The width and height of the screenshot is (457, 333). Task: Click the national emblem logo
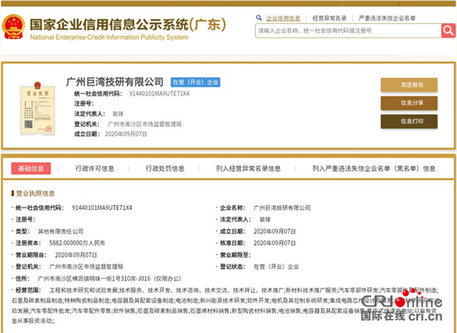[x=13, y=27]
